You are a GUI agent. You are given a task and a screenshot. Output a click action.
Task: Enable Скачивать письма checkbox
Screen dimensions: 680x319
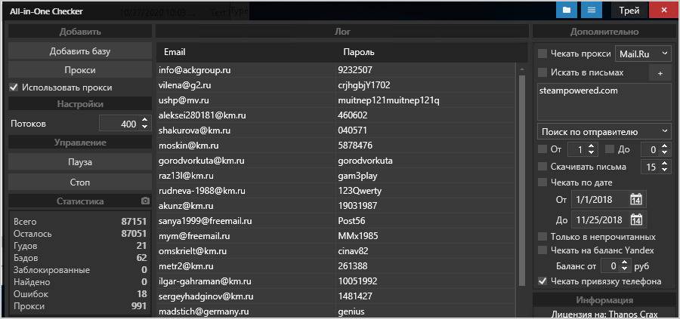tap(542, 166)
